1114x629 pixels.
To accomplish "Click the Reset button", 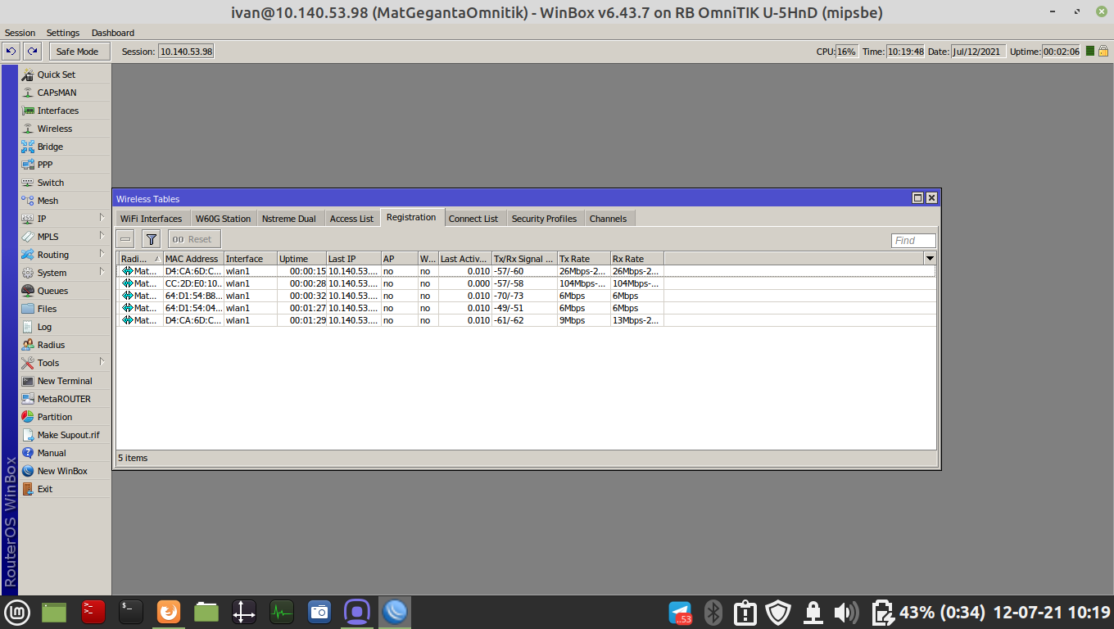I will pos(194,239).
